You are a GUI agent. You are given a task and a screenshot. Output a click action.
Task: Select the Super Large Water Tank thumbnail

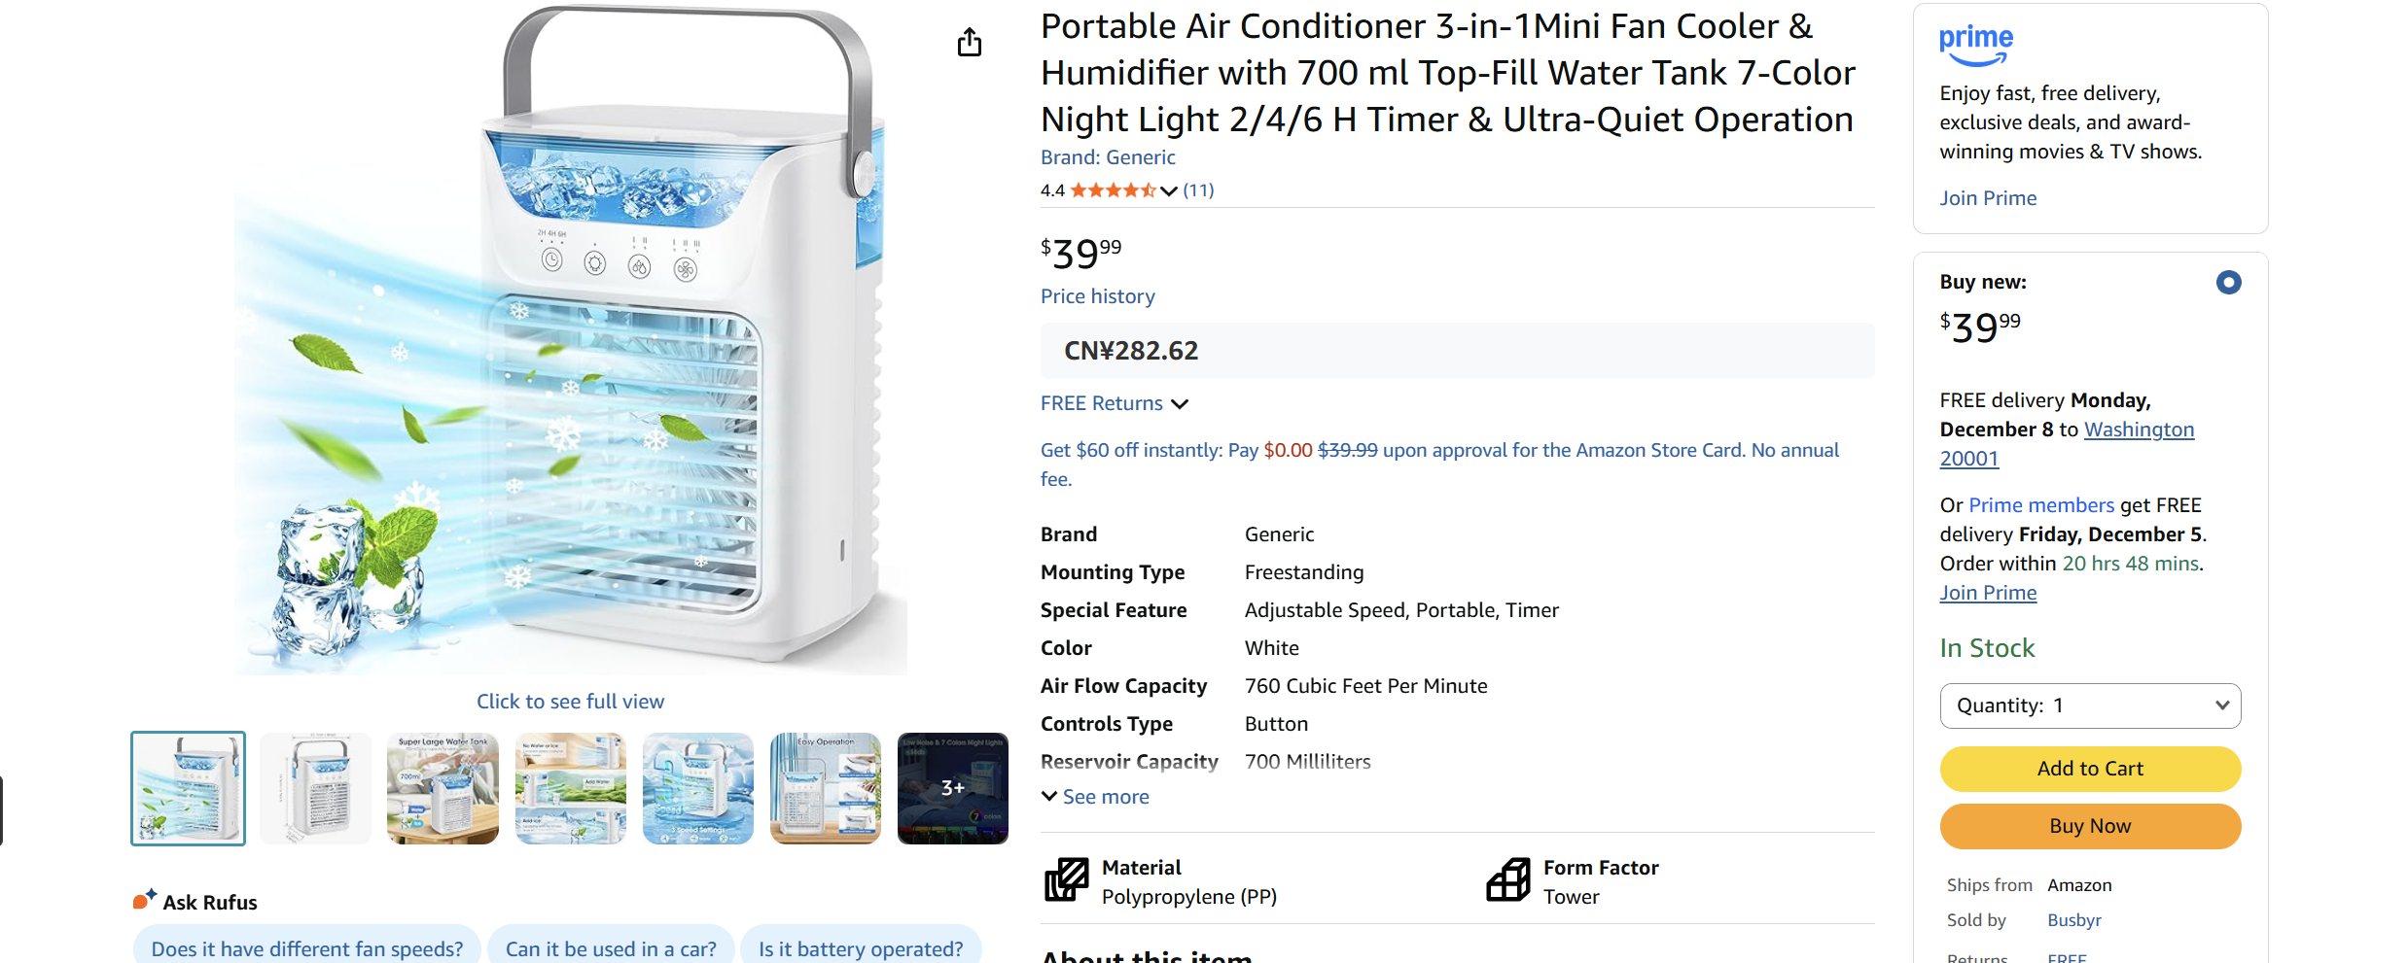tap(442, 788)
